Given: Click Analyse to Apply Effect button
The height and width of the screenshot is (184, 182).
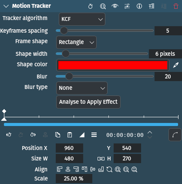Looking at the screenshot, I should click(x=88, y=102).
